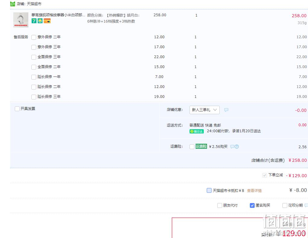Click the comment icon beside shop discount dropdown
Viewport: 308px width, 238px height.
tap(226, 110)
